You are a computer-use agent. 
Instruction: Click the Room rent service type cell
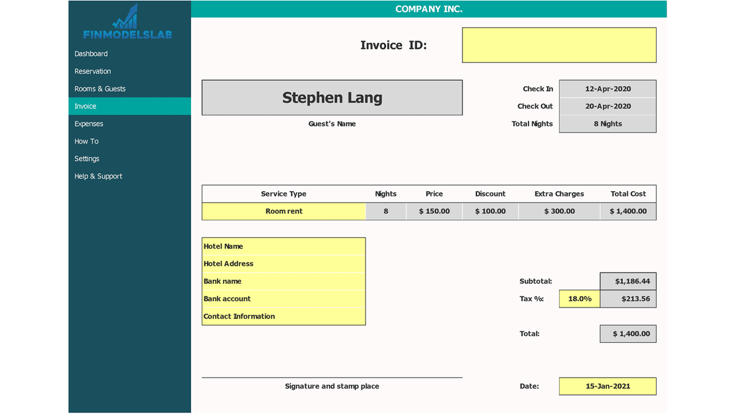pos(284,211)
